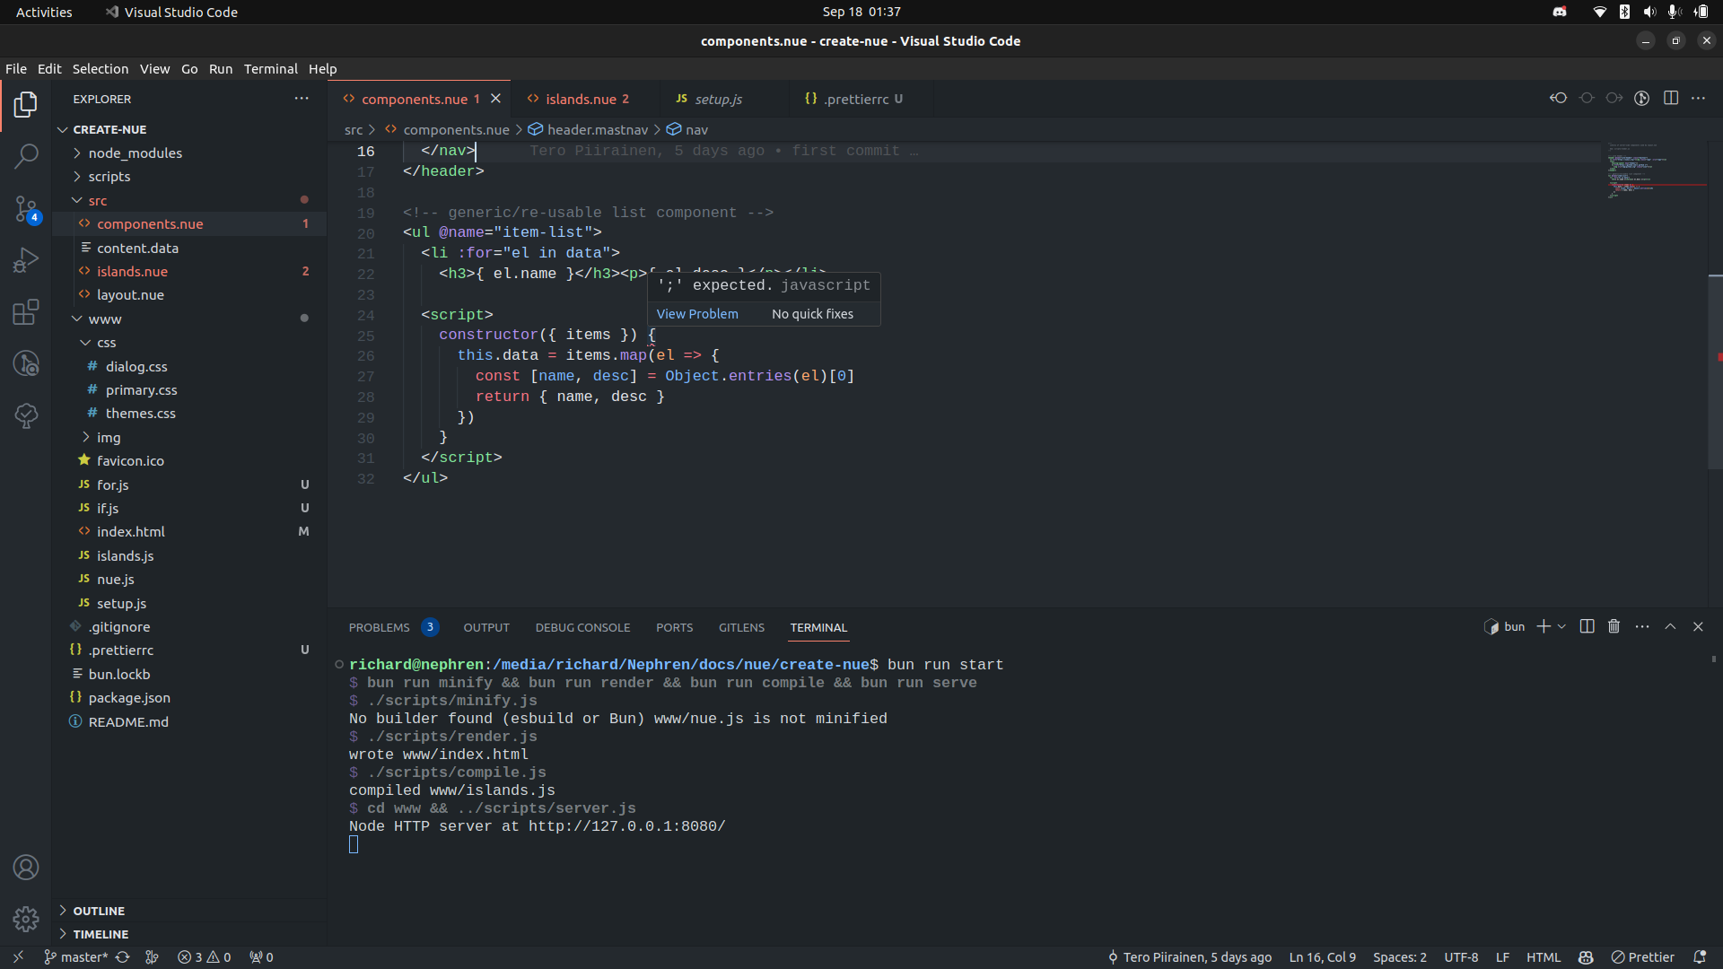Image resolution: width=1723 pixels, height=969 pixels.
Task: Open the Source Control view
Action: [x=26, y=210]
